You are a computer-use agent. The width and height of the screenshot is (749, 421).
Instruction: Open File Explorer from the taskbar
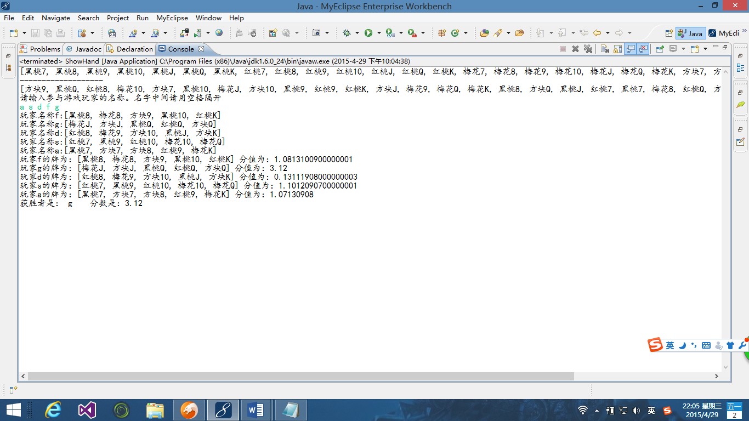click(x=155, y=410)
